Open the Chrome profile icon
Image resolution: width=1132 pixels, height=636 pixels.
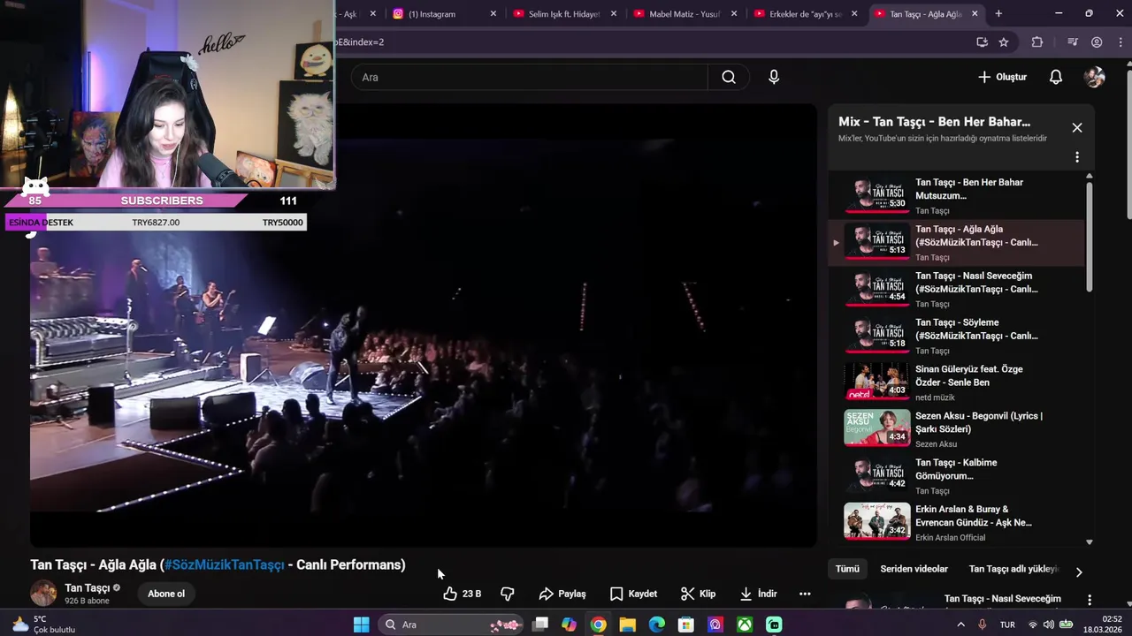pos(1097,42)
